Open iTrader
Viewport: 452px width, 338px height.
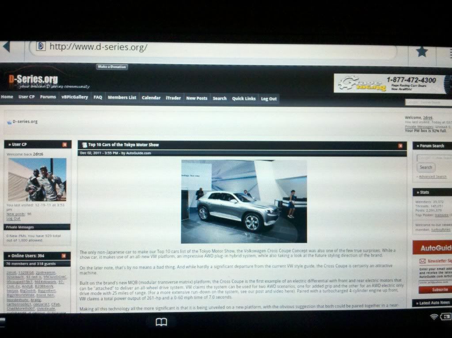click(173, 98)
